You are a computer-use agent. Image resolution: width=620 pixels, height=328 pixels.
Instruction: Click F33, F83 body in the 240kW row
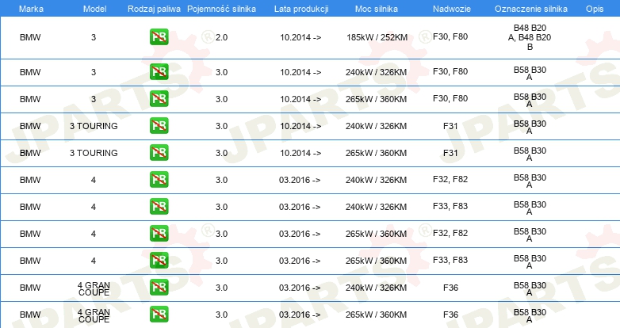450,206
